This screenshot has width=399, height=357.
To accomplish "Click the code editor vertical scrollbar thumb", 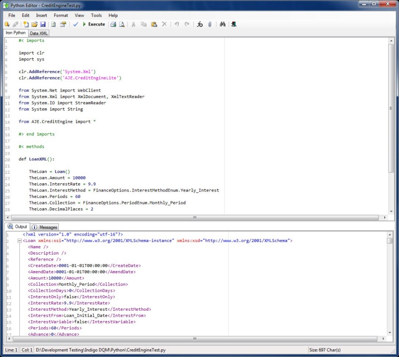I will [391, 108].
